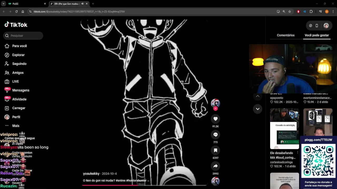Open epaporeto creator link

276,98
